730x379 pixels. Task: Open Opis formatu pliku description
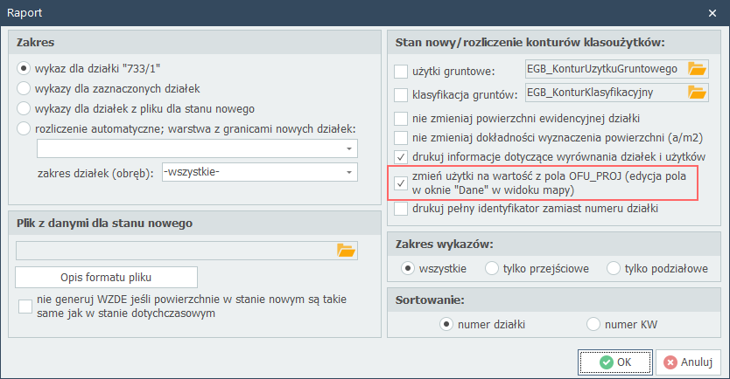(x=106, y=278)
